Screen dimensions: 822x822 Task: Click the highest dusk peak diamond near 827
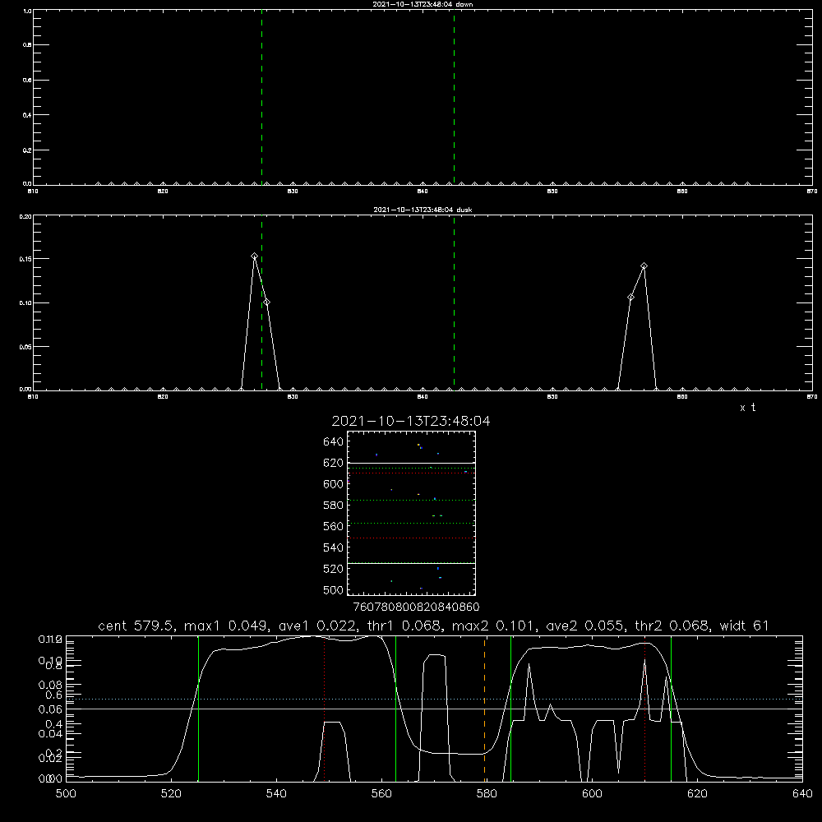(254, 256)
